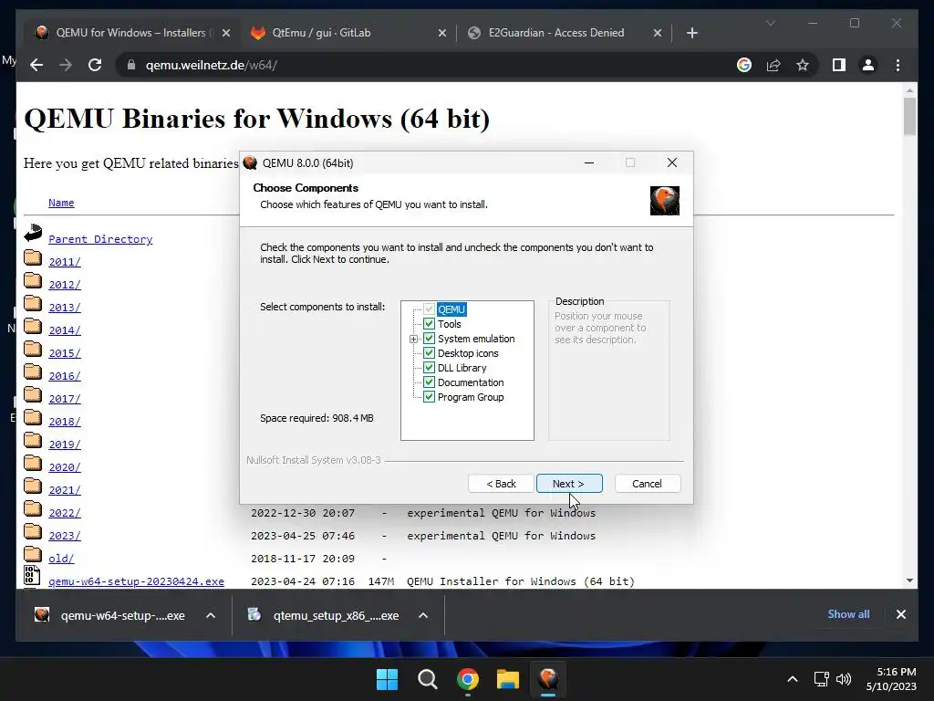The image size is (934, 701).
Task: Open the Parent Directory link
Action: pyautogui.click(x=100, y=239)
